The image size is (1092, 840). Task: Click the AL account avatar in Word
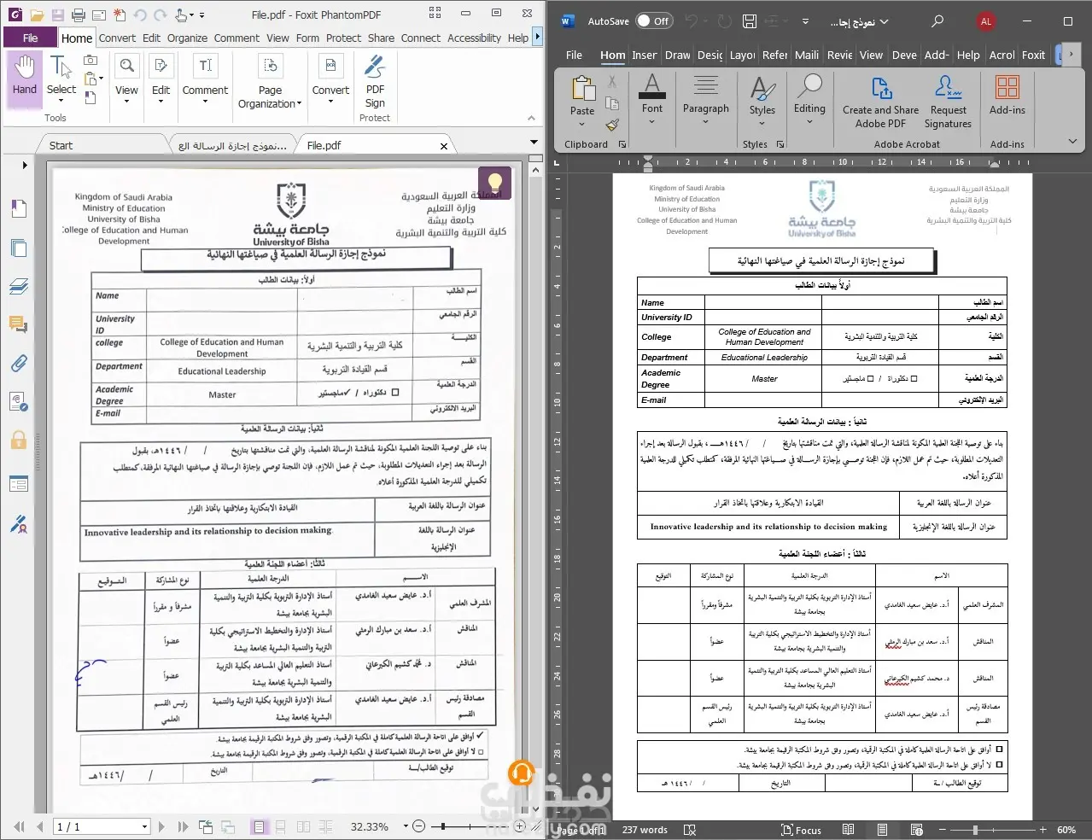pos(986,21)
